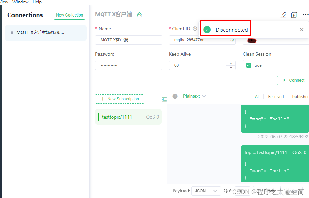Open the Window menu
This screenshot has width=309, height=198.
click(21, 2)
